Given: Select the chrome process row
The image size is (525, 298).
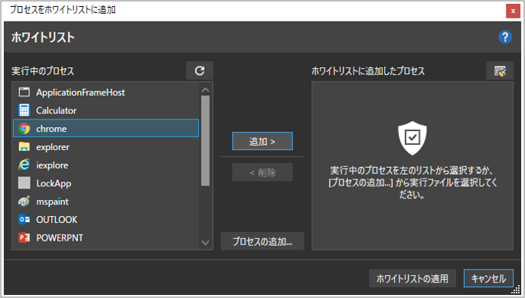Looking at the screenshot, I should (x=106, y=128).
